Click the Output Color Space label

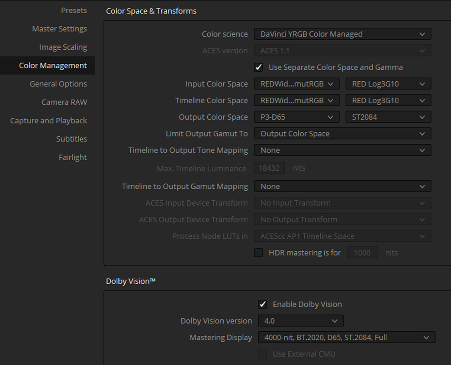coord(213,117)
